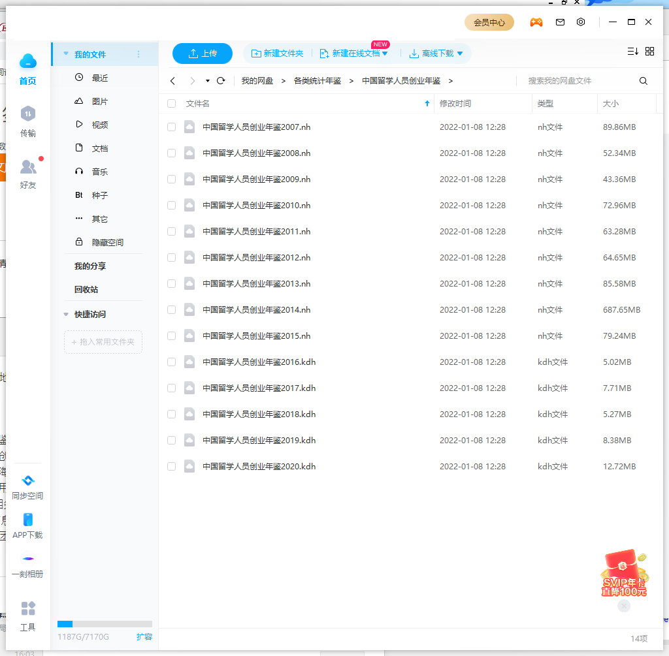Click file icon of 创业年鉴2020.kdh
This screenshot has width=669, height=656.
pyautogui.click(x=189, y=466)
